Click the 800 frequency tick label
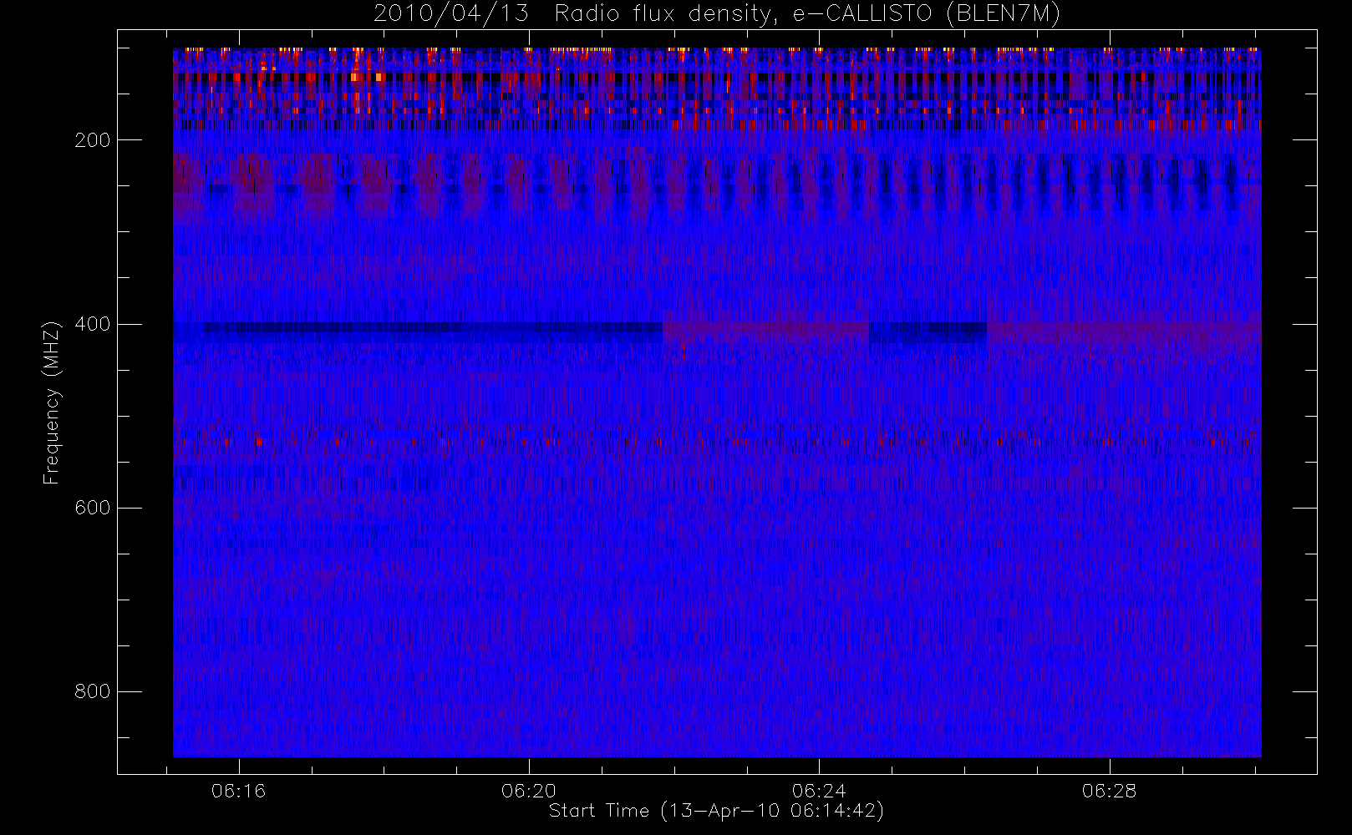The height and width of the screenshot is (835, 1352). point(93,691)
